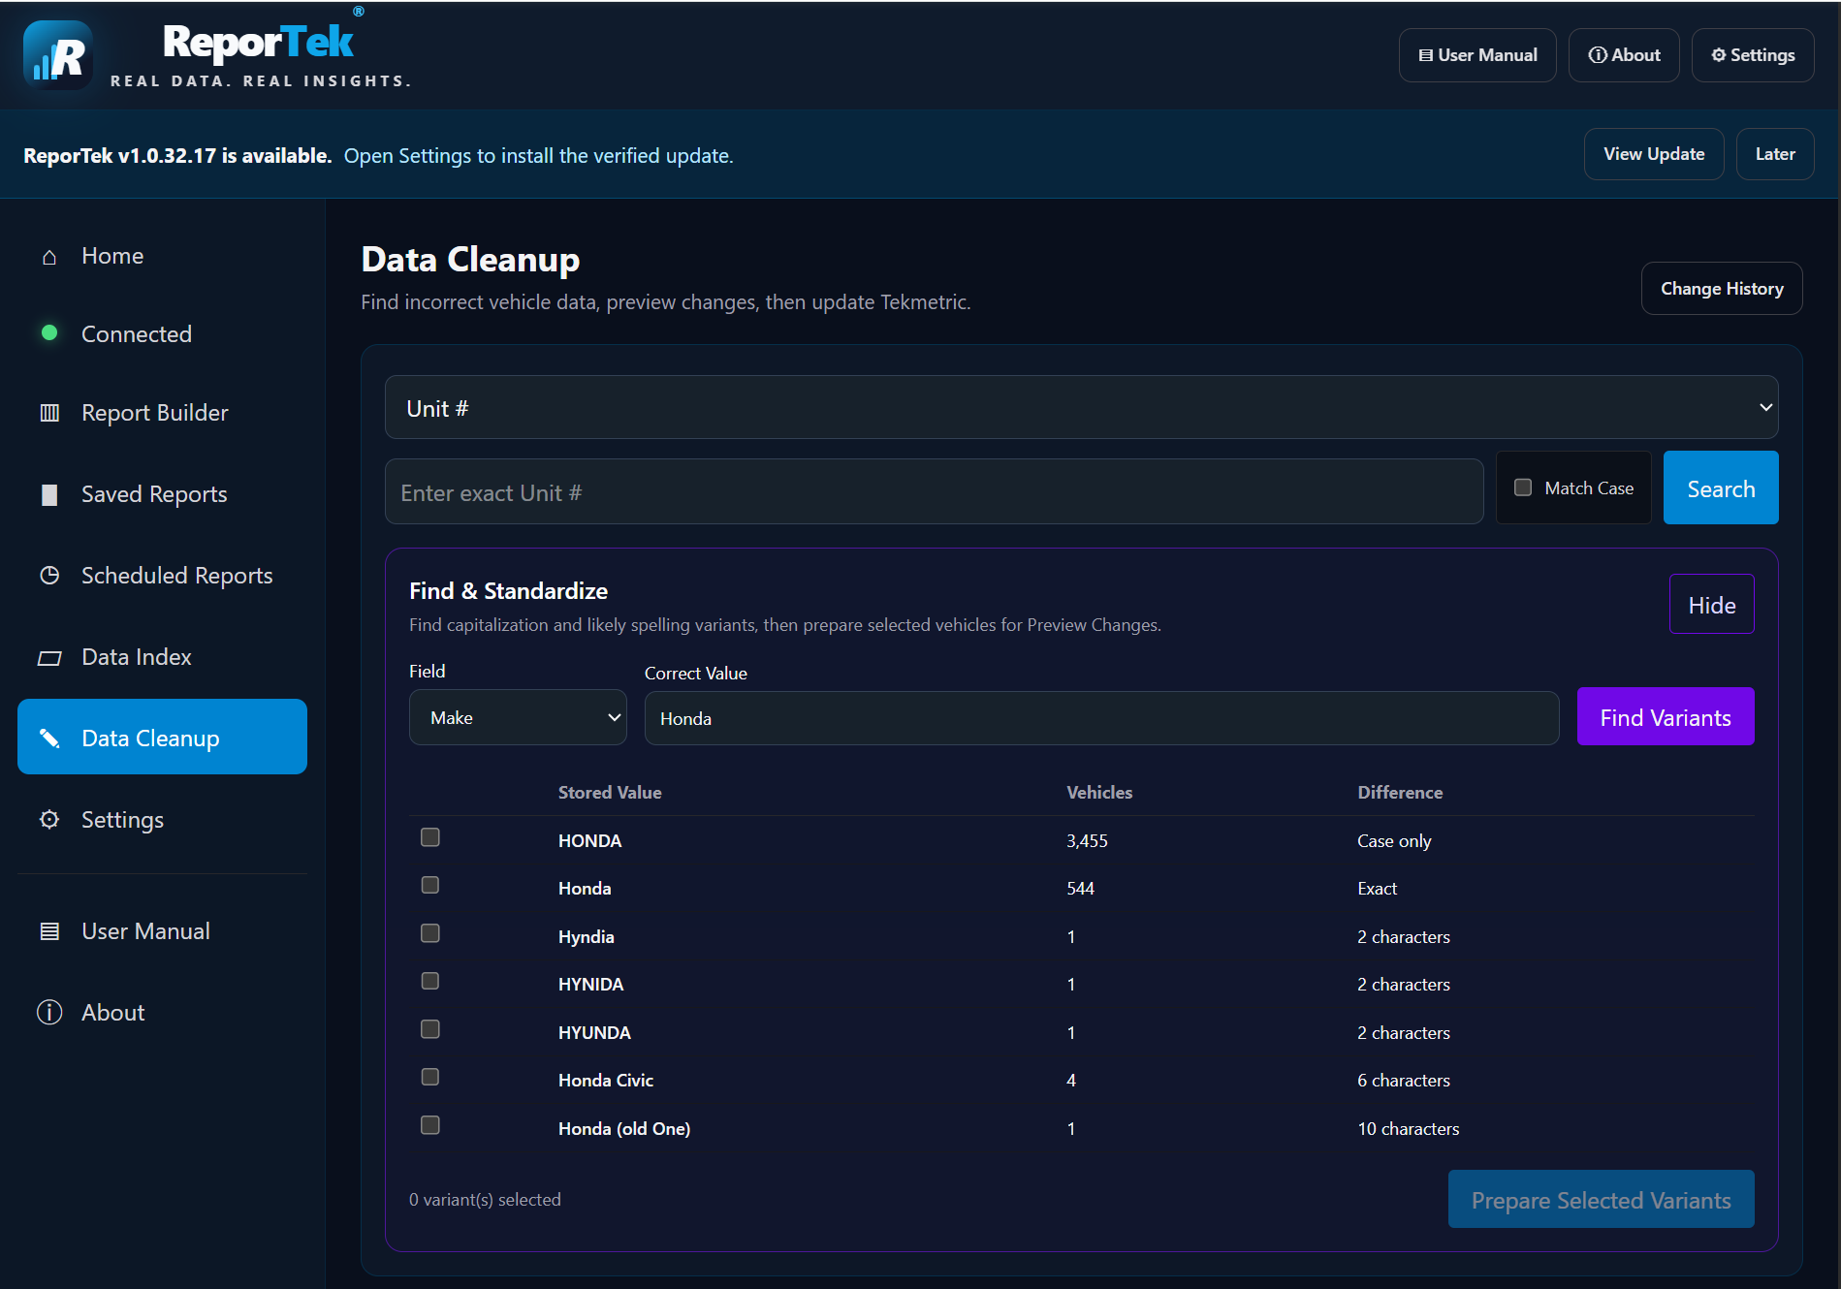Image resolution: width=1841 pixels, height=1289 pixels.
Task: Open About from top bar
Action: [1624, 55]
